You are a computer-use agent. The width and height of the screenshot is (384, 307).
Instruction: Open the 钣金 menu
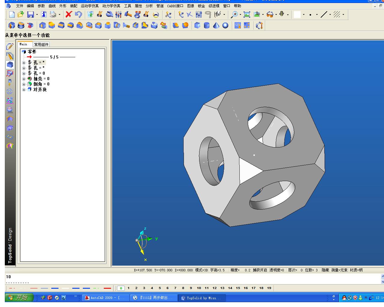click(201, 6)
